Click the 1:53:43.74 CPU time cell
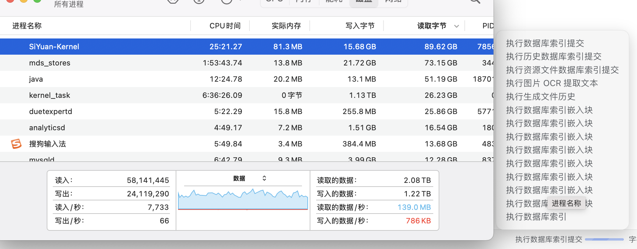The height and width of the screenshot is (249, 637). tap(222, 63)
